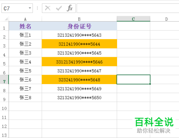Select cell containing 张三2
Screen dimensions: 179x138
tap(25, 44)
